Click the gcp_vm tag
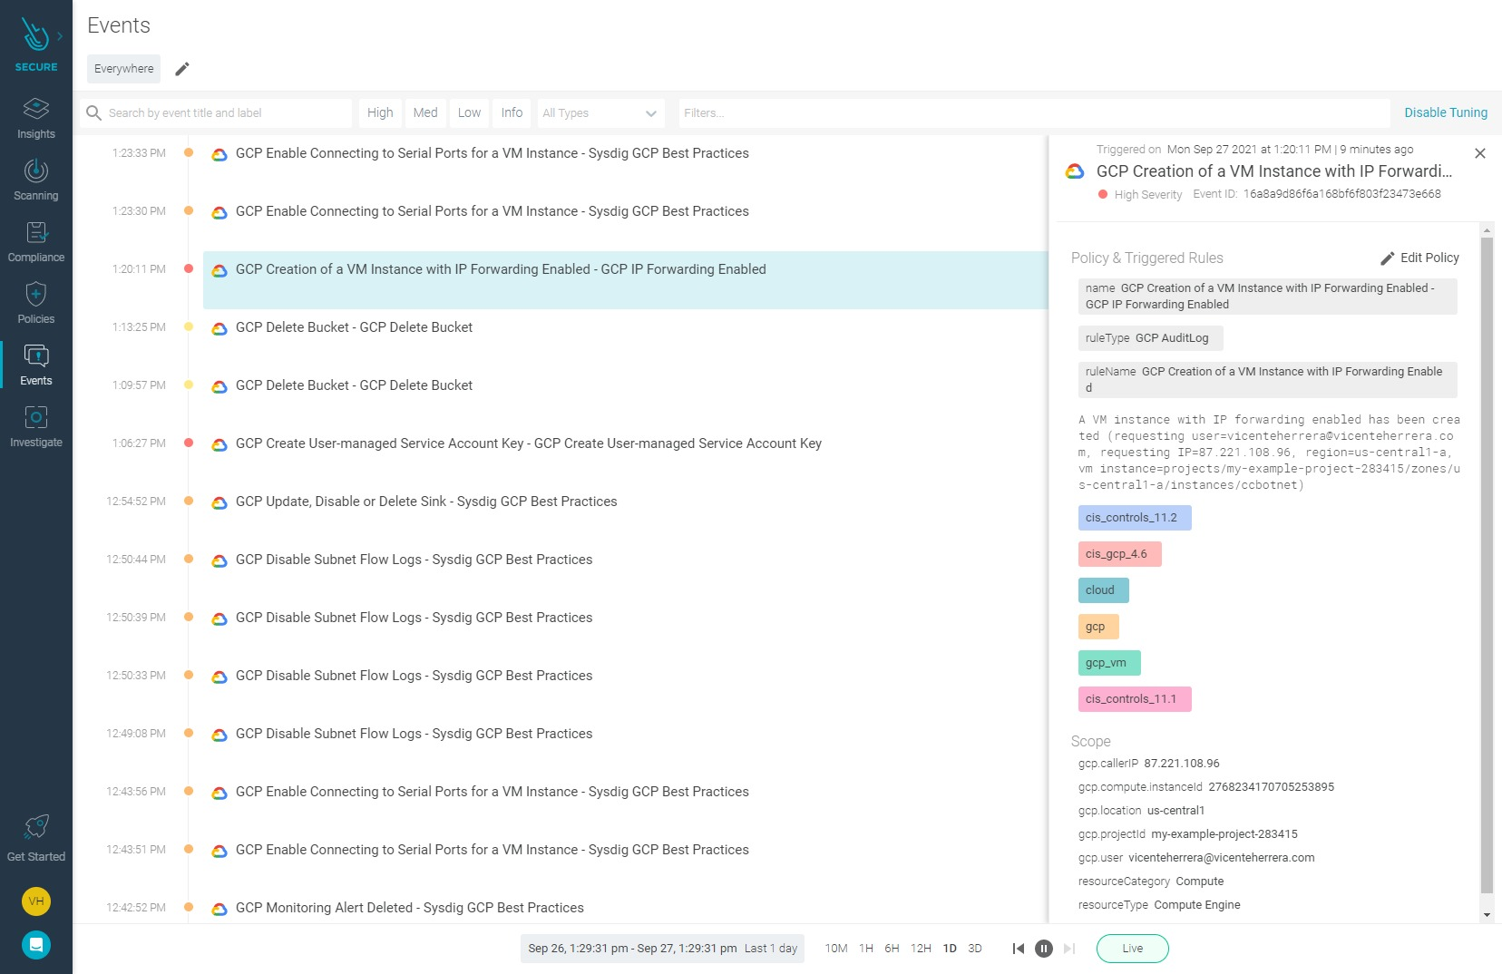This screenshot has height=974, width=1502. 1109,663
